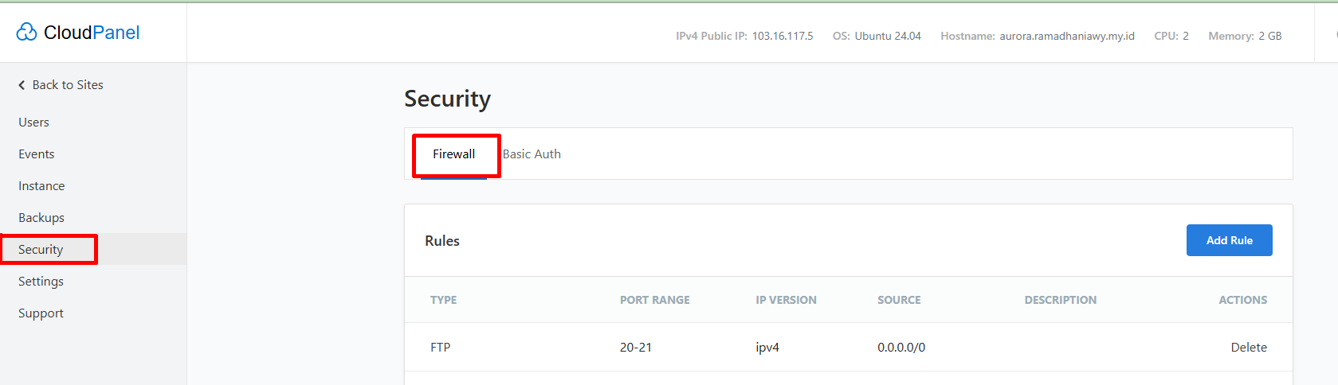Click the TYPE column header

point(443,300)
